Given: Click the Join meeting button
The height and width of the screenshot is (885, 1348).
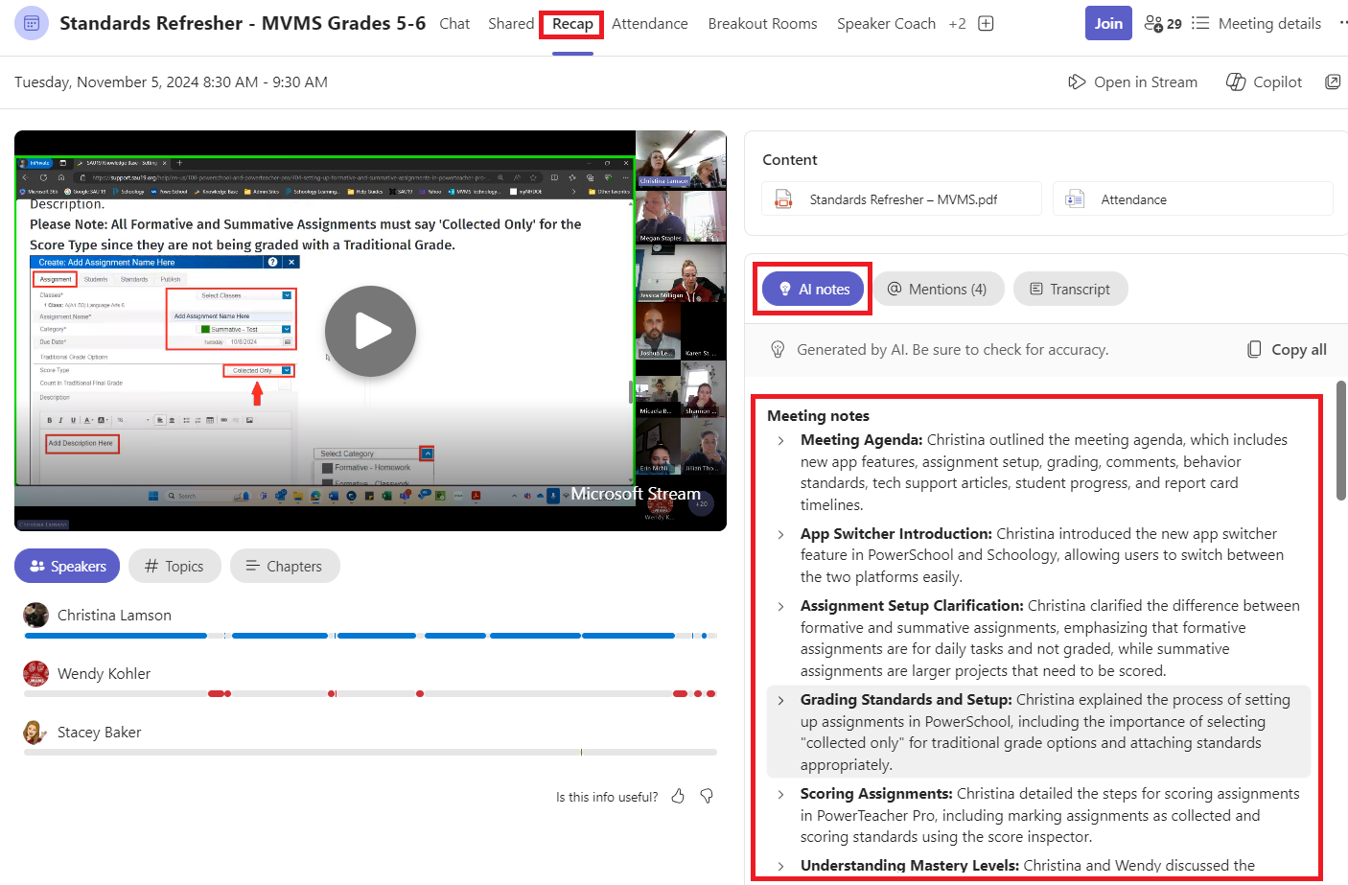Looking at the screenshot, I should 1108,23.
